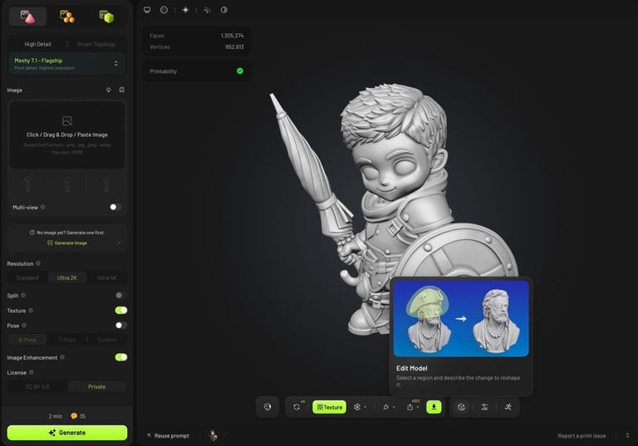Toggle the Multi-view switch
The image size is (638, 446).
(115, 207)
